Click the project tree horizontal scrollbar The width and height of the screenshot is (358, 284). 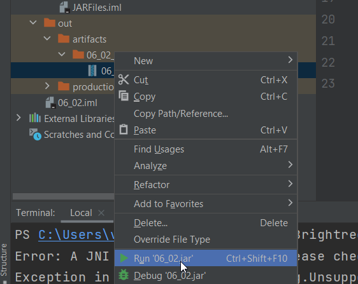coord(63,196)
